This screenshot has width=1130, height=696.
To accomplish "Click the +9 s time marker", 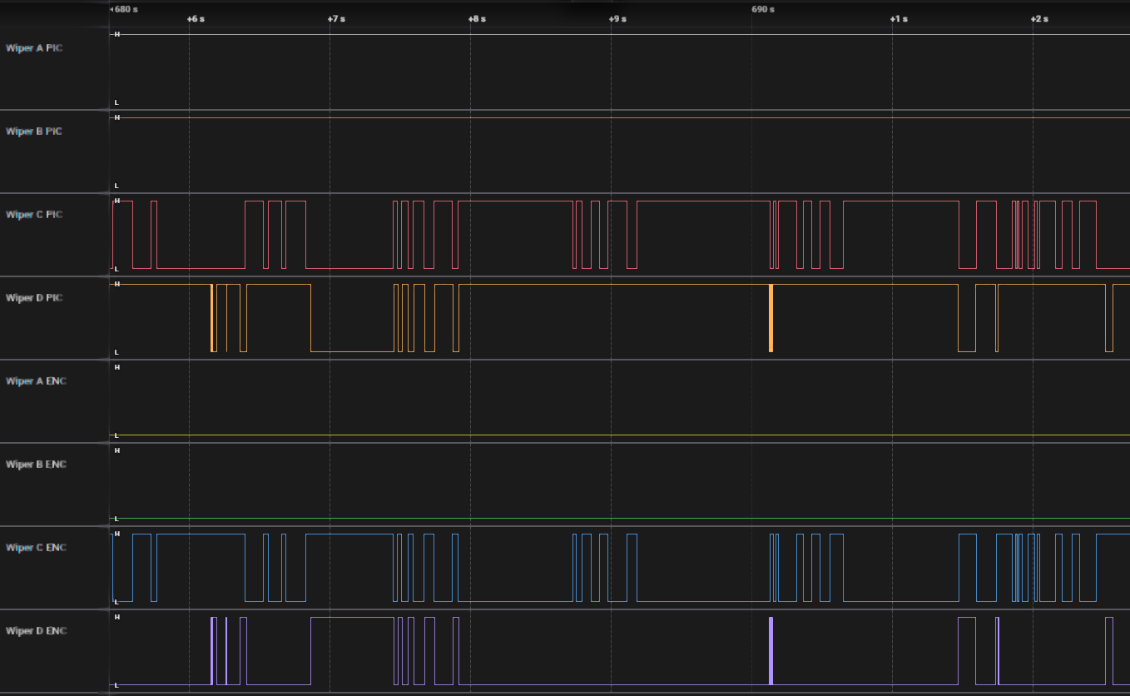I will [617, 18].
